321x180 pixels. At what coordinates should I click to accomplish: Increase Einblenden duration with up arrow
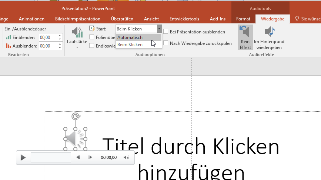[60, 36]
